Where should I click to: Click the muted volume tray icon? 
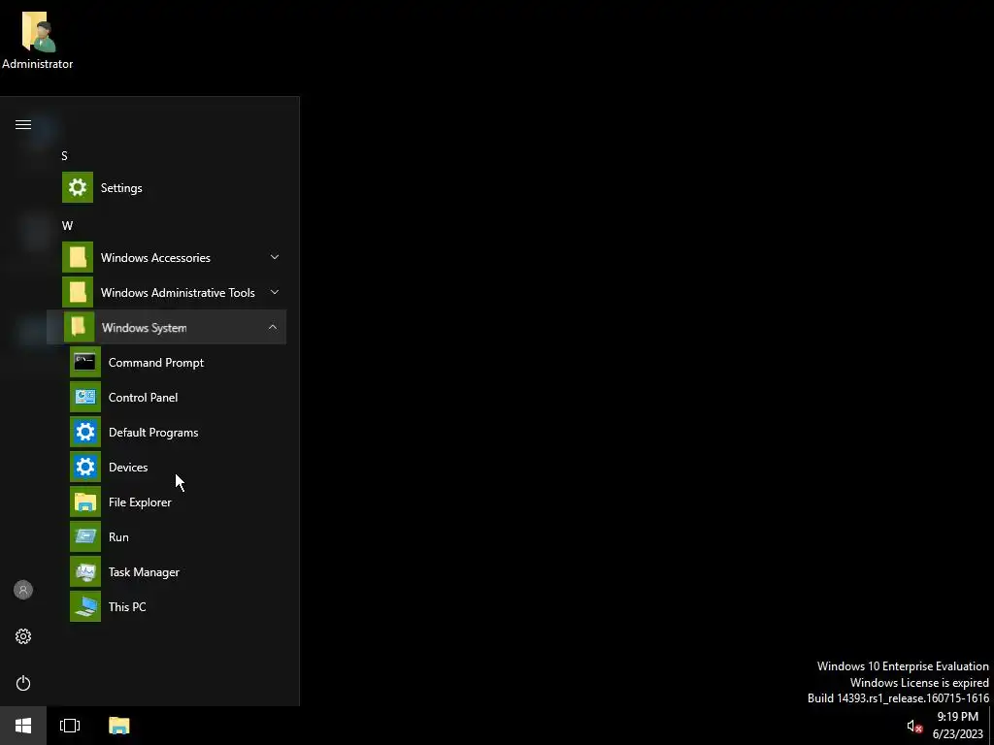tap(913, 726)
